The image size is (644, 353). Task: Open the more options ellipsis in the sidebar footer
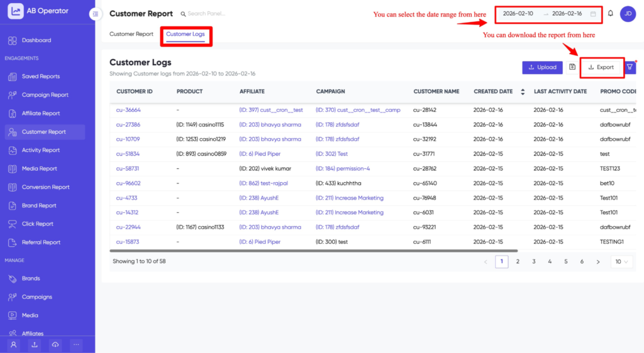click(x=76, y=345)
